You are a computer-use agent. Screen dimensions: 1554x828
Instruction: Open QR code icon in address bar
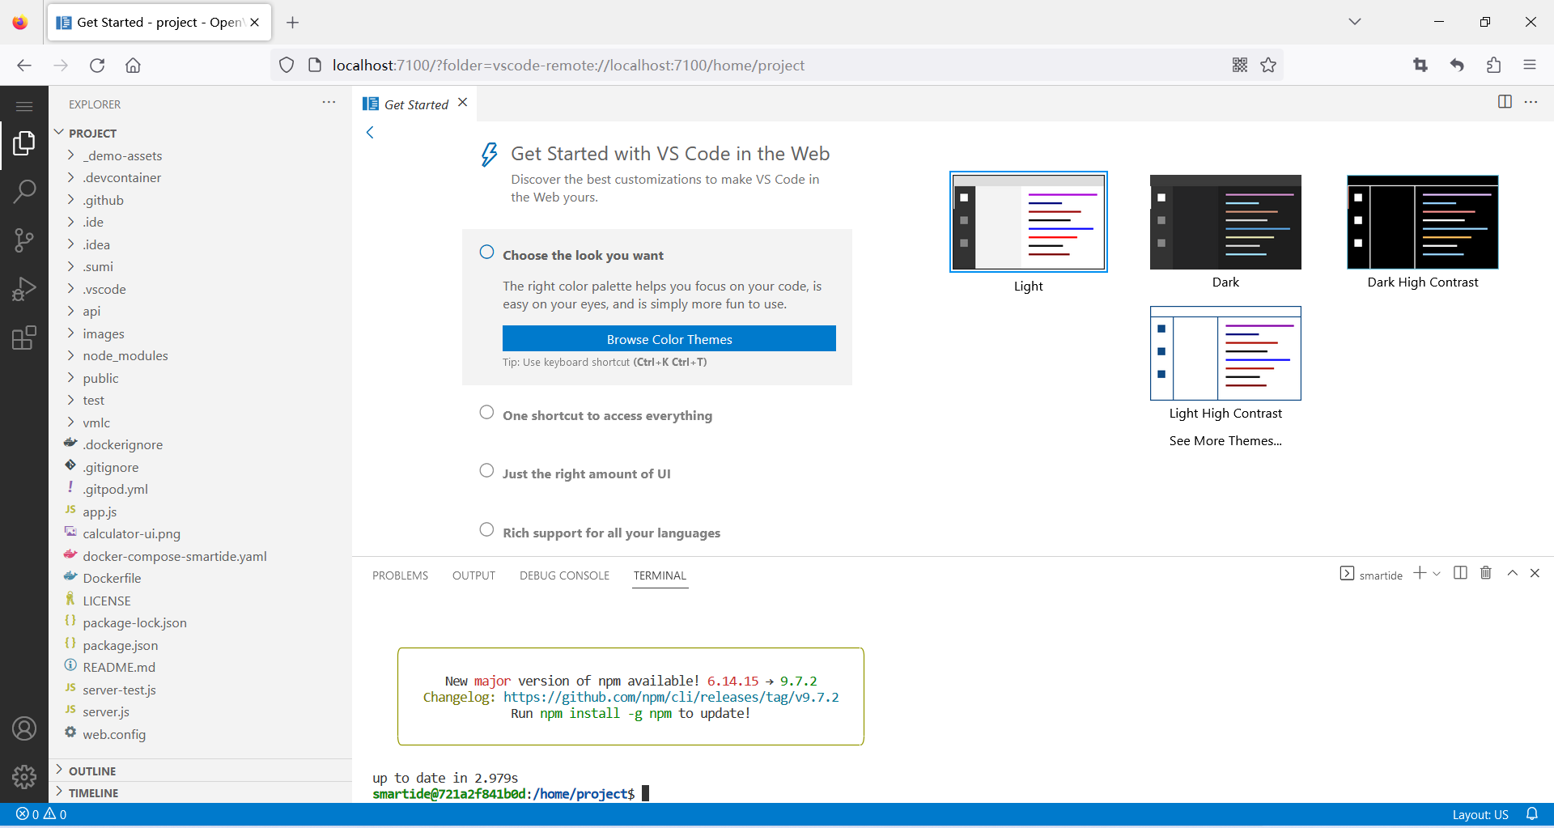(x=1240, y=65)
